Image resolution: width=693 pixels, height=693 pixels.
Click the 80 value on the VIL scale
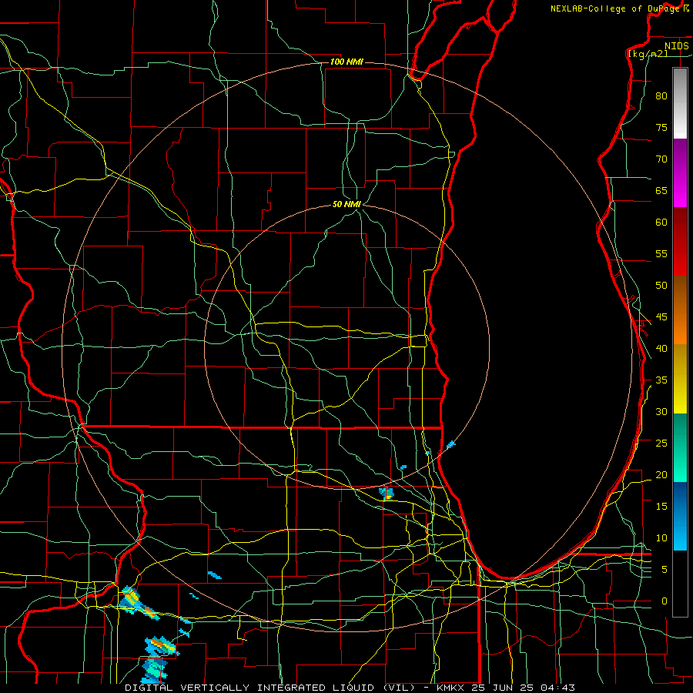click(661, 96)
